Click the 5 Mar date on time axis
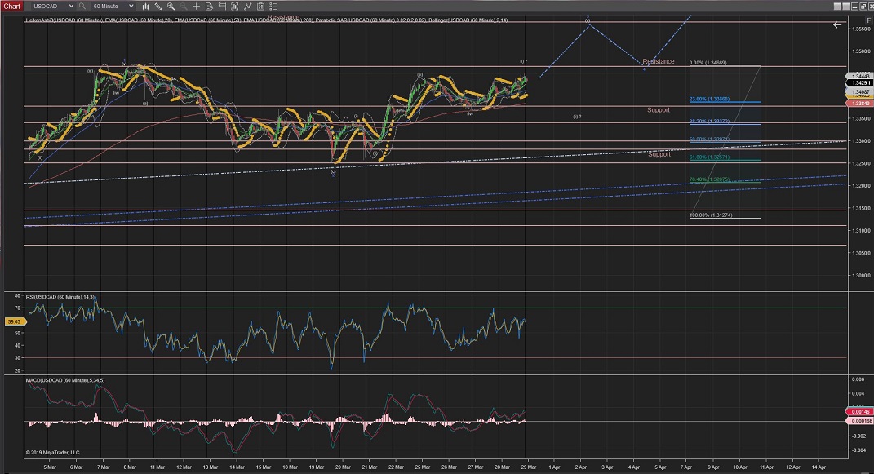Viewport: 874px width, 474px height. (x=50, y=467)
